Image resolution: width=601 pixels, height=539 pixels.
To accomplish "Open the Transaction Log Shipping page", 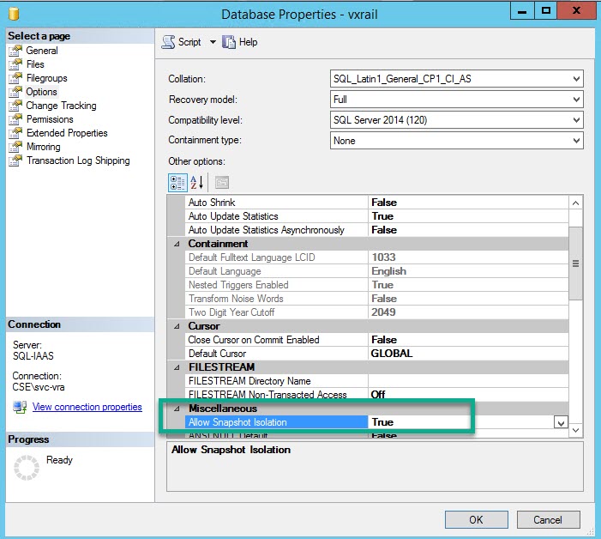I will 78,160.
